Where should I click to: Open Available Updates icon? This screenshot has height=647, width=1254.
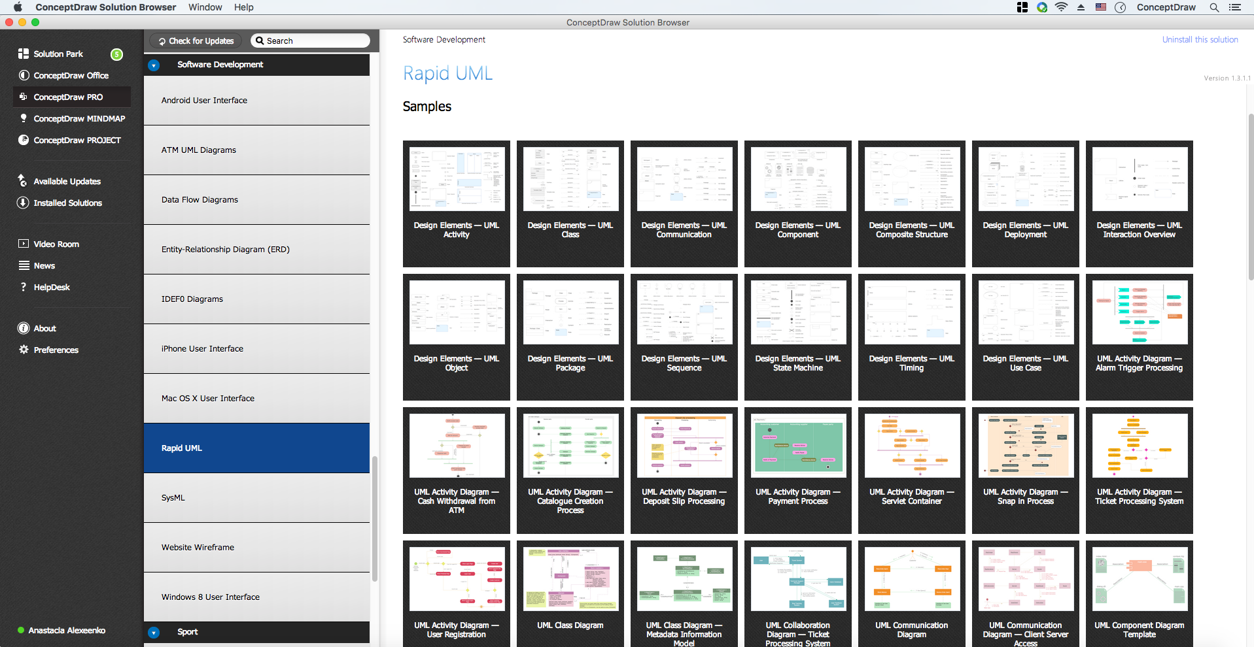click(x=24, y=181)
